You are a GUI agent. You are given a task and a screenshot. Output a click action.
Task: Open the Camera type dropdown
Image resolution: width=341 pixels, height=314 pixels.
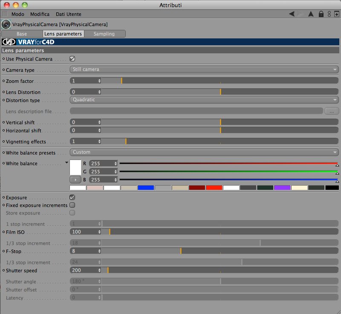point(204,70)
